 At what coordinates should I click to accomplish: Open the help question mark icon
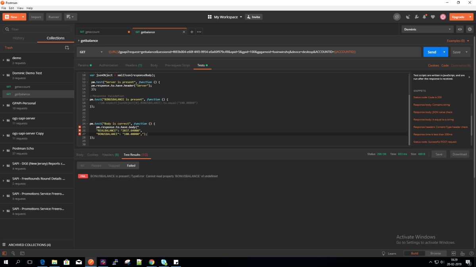tap(471, 253)
